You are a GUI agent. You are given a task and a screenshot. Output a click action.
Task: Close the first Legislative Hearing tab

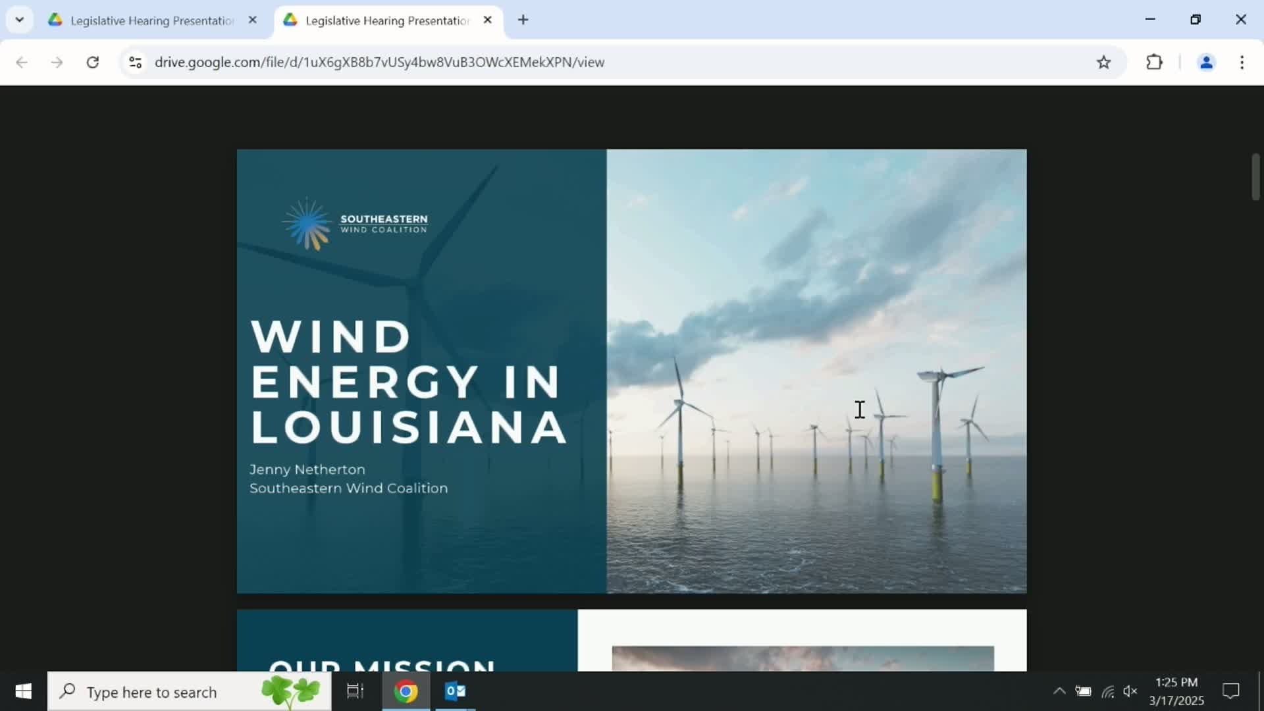point(252,20)
